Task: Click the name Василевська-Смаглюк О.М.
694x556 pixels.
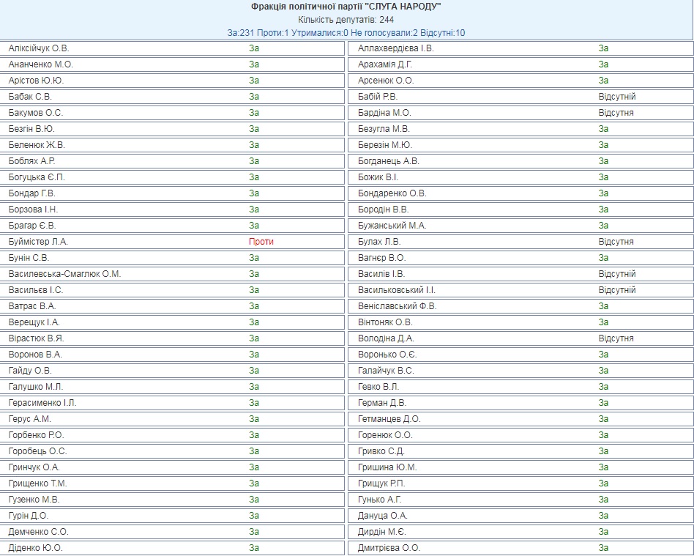Action: pos(64,274)
